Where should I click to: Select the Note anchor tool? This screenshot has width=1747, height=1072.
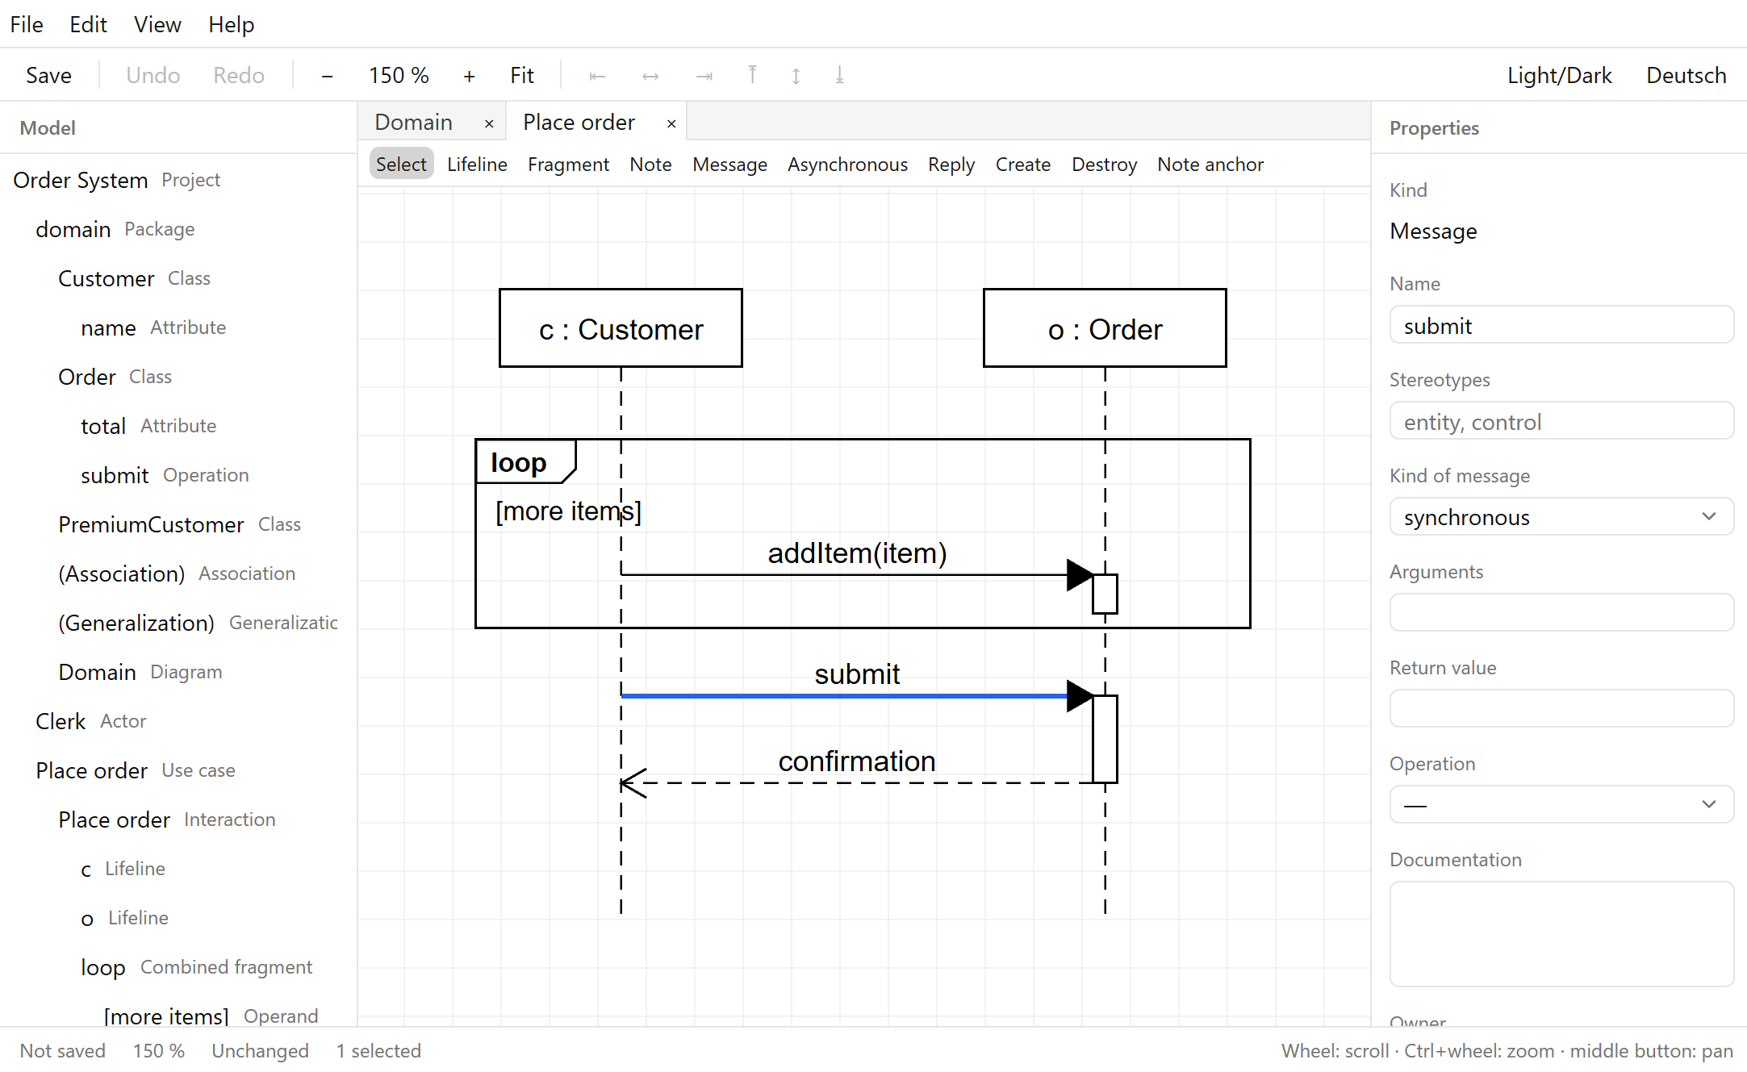click(x=1210, y=165)
